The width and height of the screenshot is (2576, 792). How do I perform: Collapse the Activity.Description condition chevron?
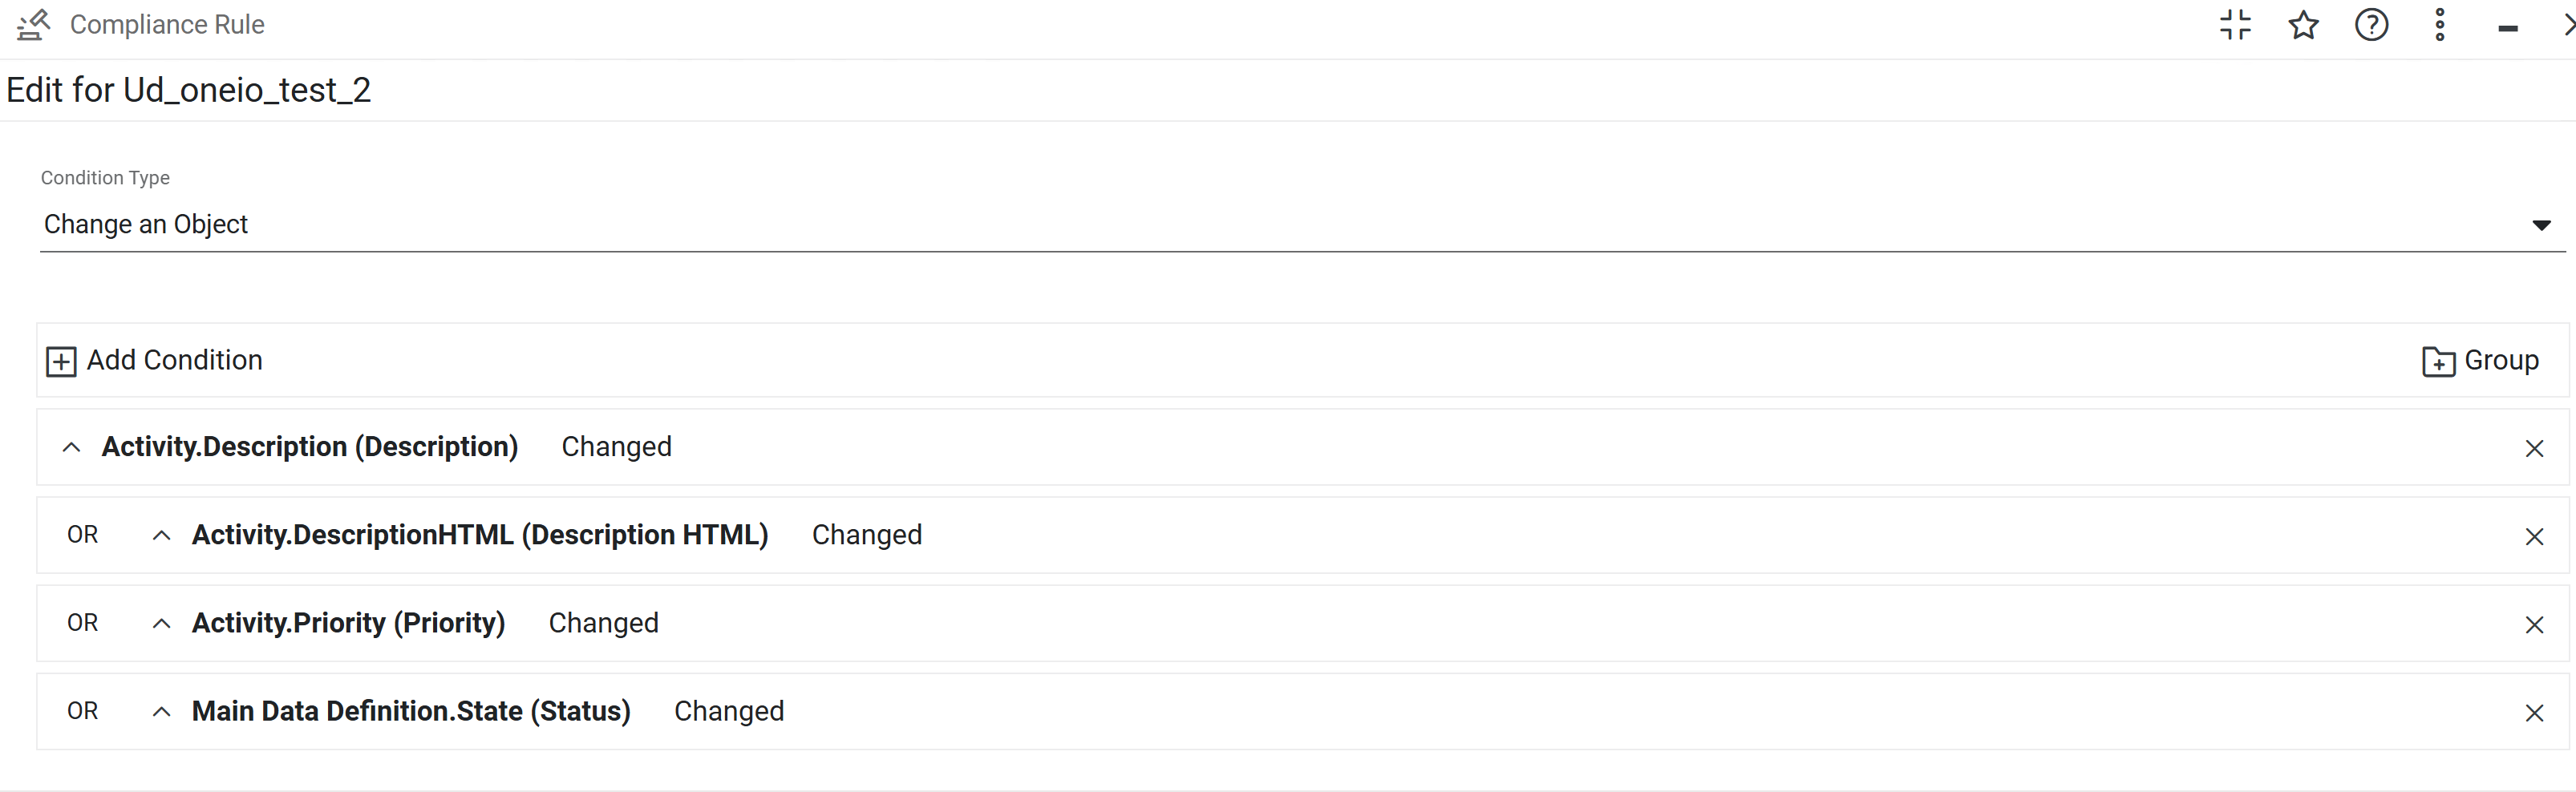[x=71, y=447]
